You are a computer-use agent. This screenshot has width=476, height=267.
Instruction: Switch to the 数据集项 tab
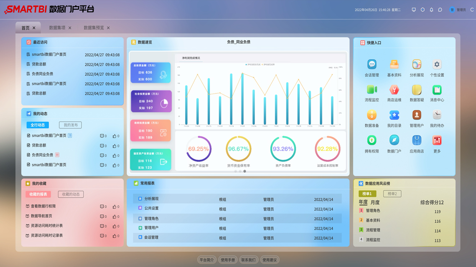tap(57, 28)
